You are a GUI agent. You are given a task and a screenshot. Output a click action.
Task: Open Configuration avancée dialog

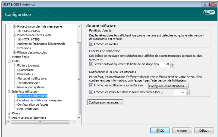105,102
